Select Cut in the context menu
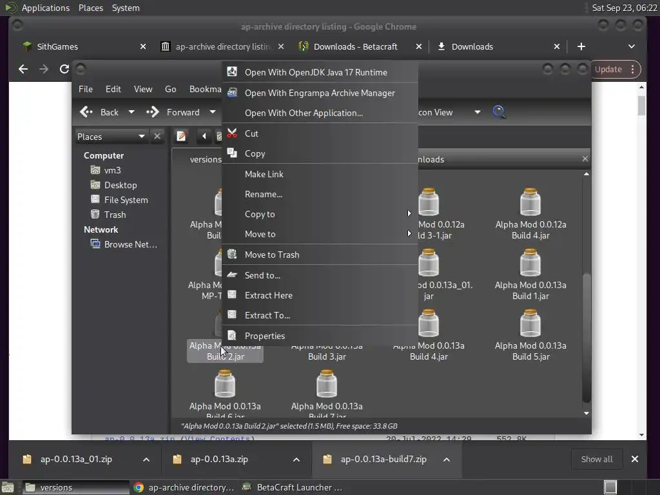The width and height of the screenshot is (660, 495). tap(320, 133)
